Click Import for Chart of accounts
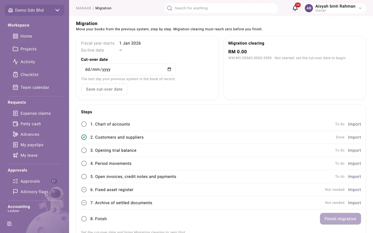This screenshot has width=373, height=233. point(354,124)
